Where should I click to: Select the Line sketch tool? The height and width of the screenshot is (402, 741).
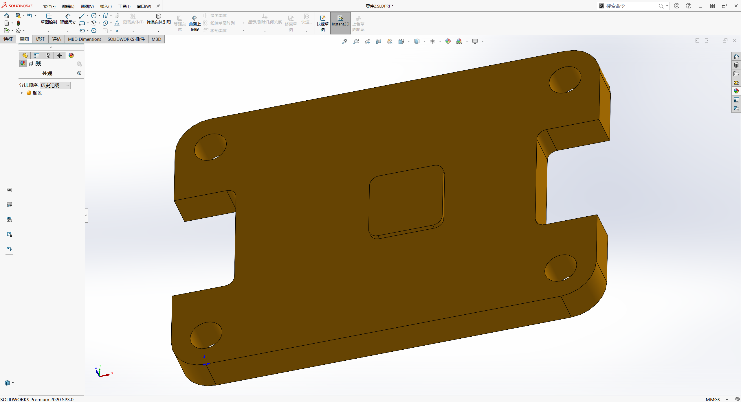(x=82, y=16)
